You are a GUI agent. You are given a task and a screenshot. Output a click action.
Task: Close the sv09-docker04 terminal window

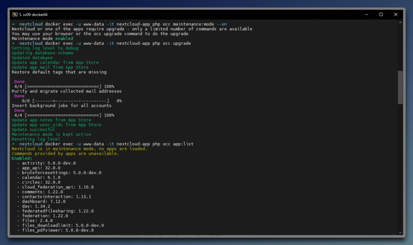pos(398,15)
